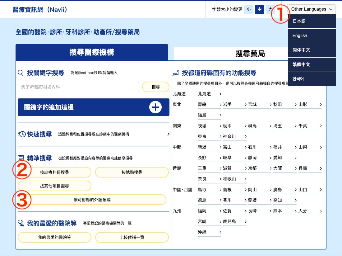Select the 大 font size option
The image size is (342, 256).
(x=270, y=9)
